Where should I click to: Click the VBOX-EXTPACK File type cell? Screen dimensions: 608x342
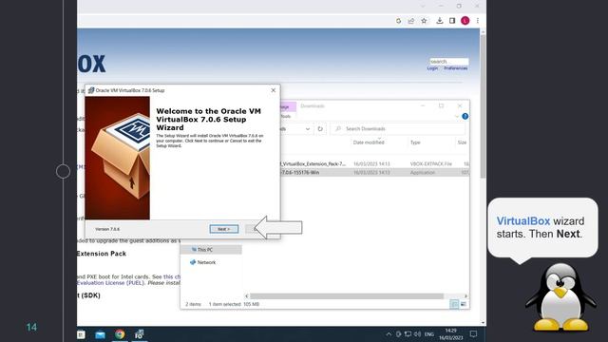click(430, 164)
